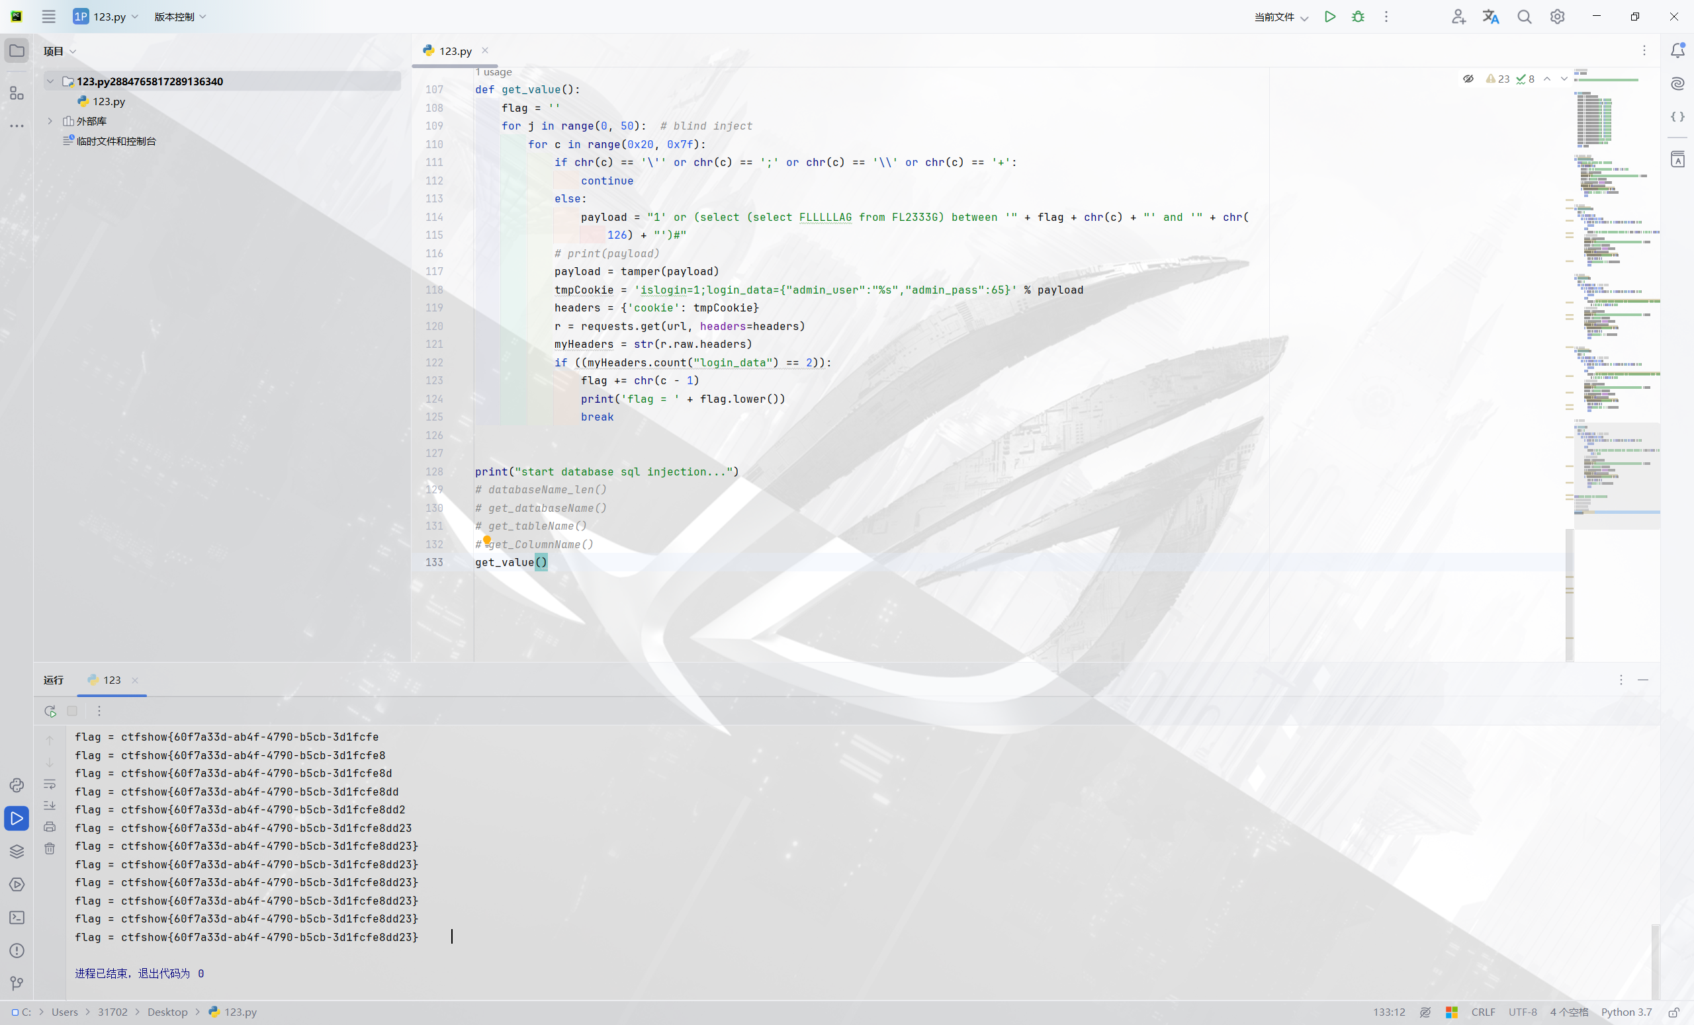This screenshot has width=1694, height=1025.
Task: Clear all console output
Action: pyautogui.click(x=50, y=848)
